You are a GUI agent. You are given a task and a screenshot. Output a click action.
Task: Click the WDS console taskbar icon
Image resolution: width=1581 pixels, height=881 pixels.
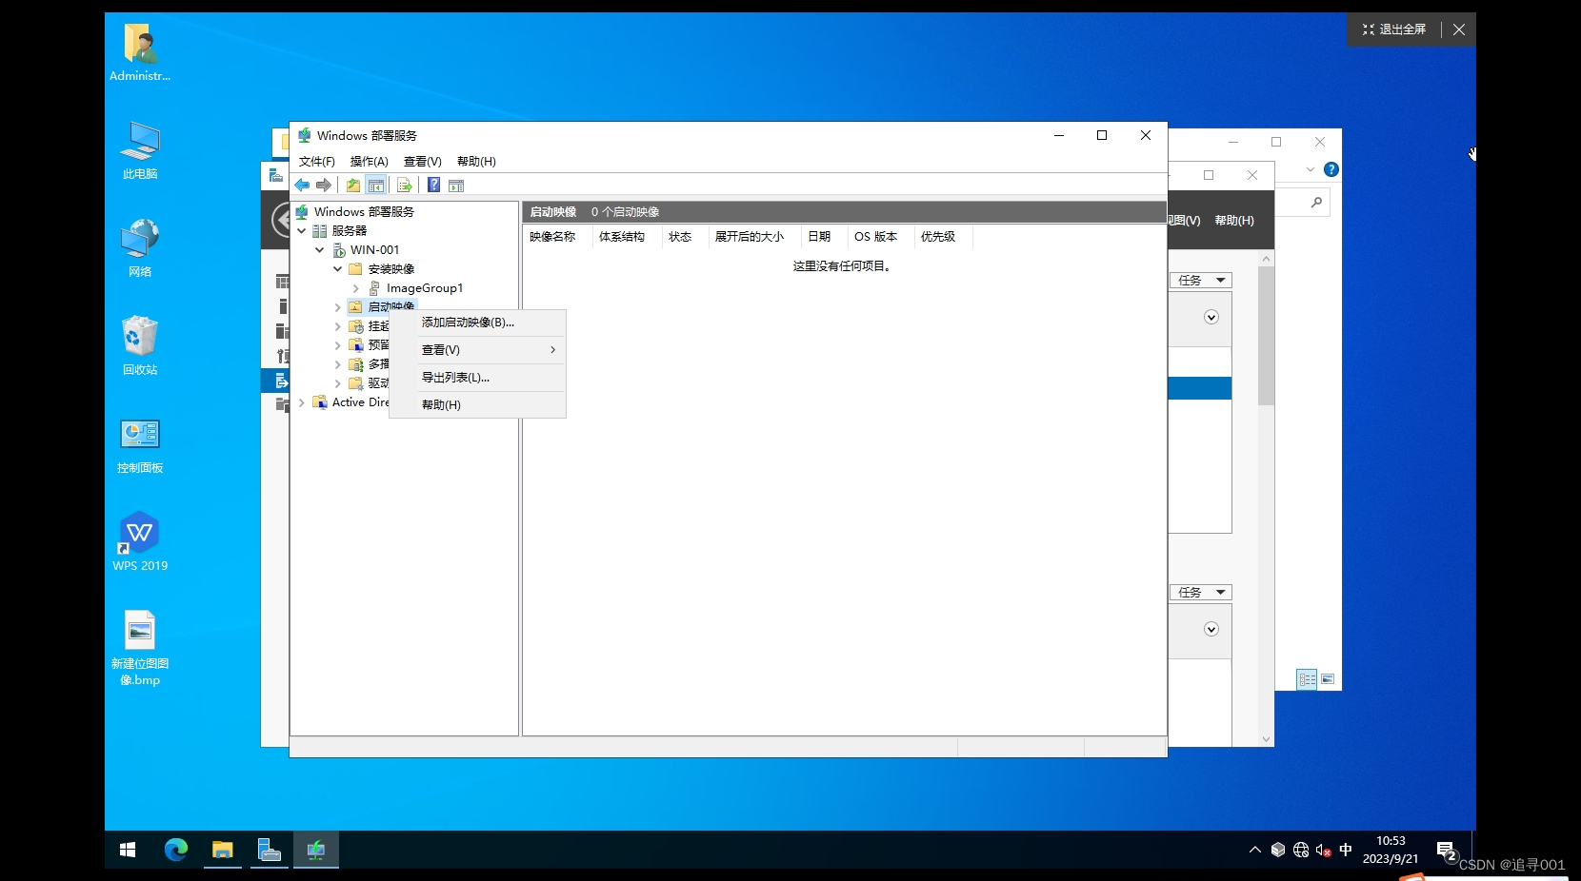[x=316, y=850]
